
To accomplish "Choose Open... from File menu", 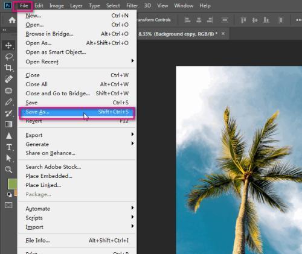I will (77, 25).
